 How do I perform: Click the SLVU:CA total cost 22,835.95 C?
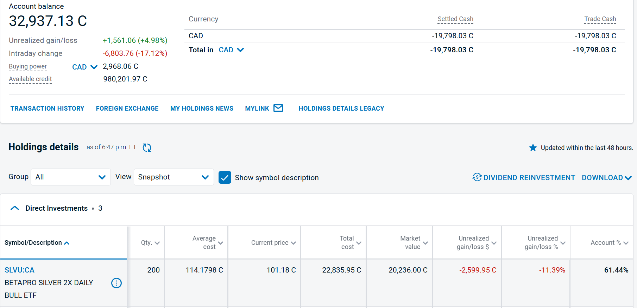[342, 270]
